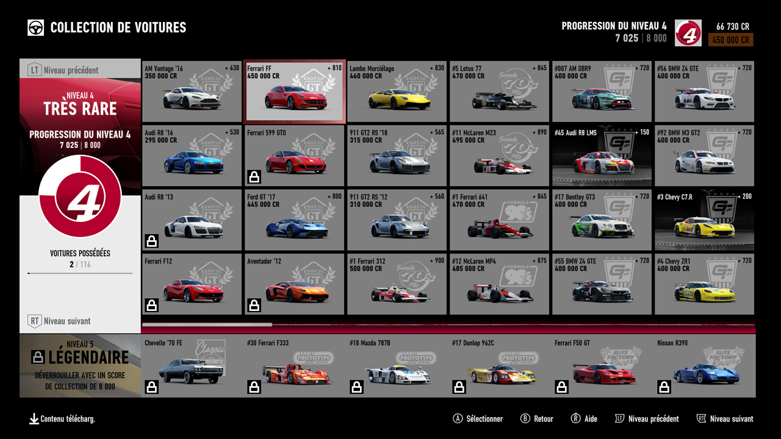Click the lock icon on Audi R8 '13

pos(151,241)
